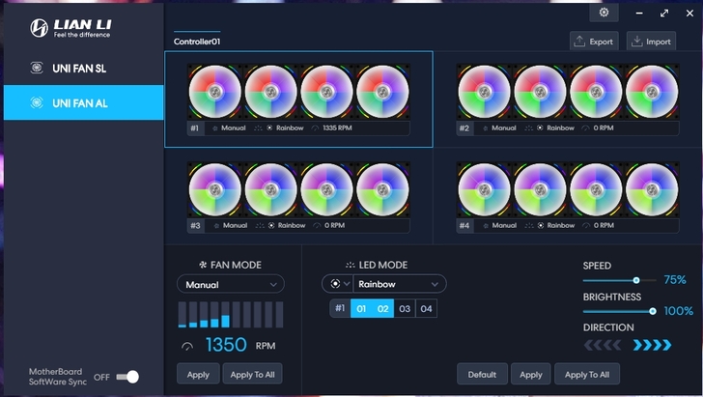Viewport: 703px width, 397px height.
Task: Adjust the Brightness slider
Action: click(653, 311)
